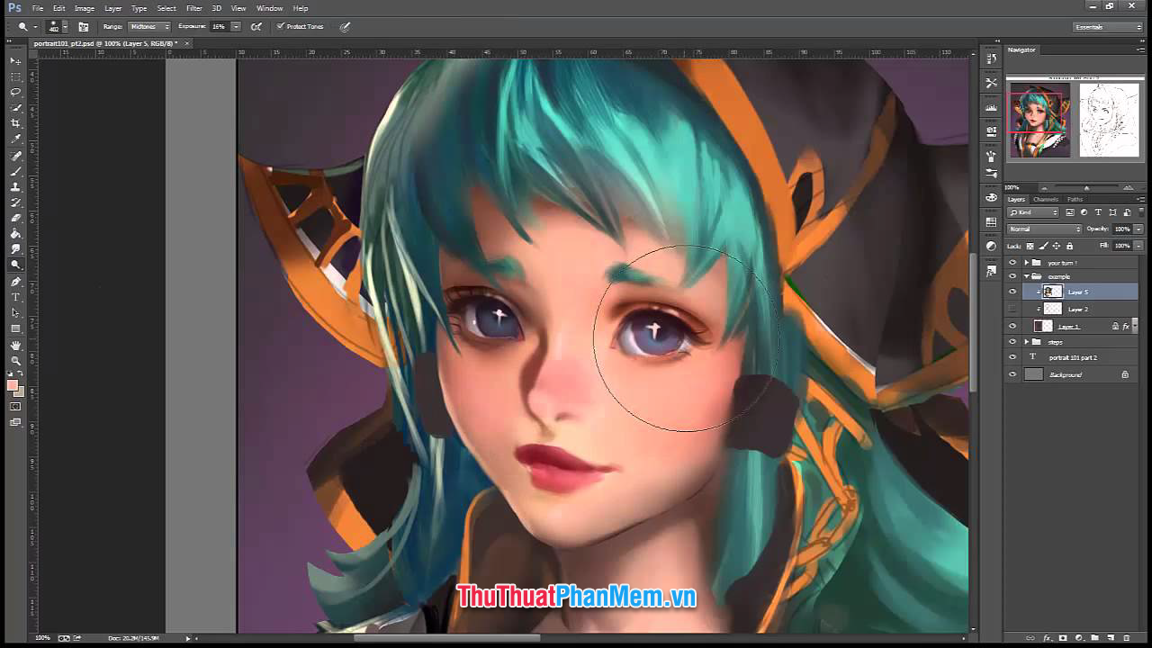Toggle Quick Mask mode icon
Screen dimensions: 1152x648
coord(16,407)
